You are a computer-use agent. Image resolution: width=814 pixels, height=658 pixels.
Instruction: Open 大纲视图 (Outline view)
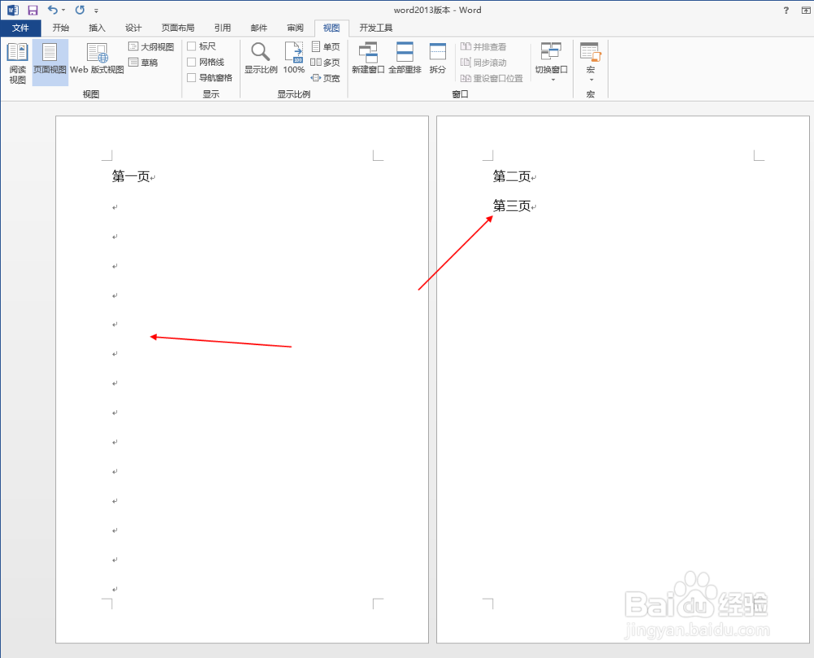point(151,46)
